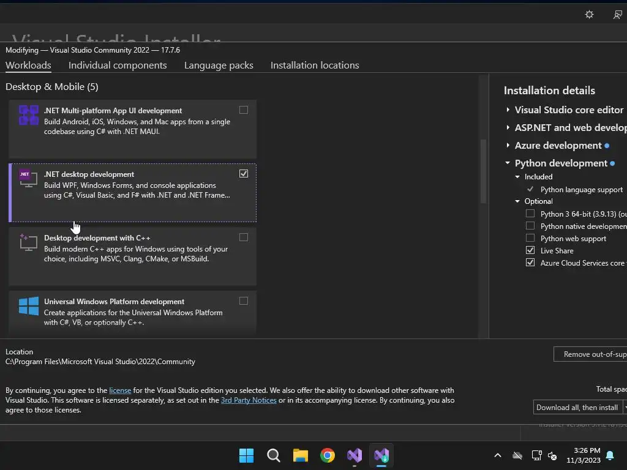
Task: Click the OneDrive cloud tray icon
Action: (517, 455)
